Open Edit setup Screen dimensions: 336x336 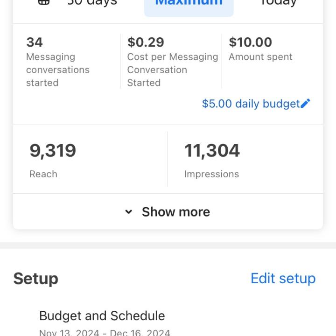283,278
